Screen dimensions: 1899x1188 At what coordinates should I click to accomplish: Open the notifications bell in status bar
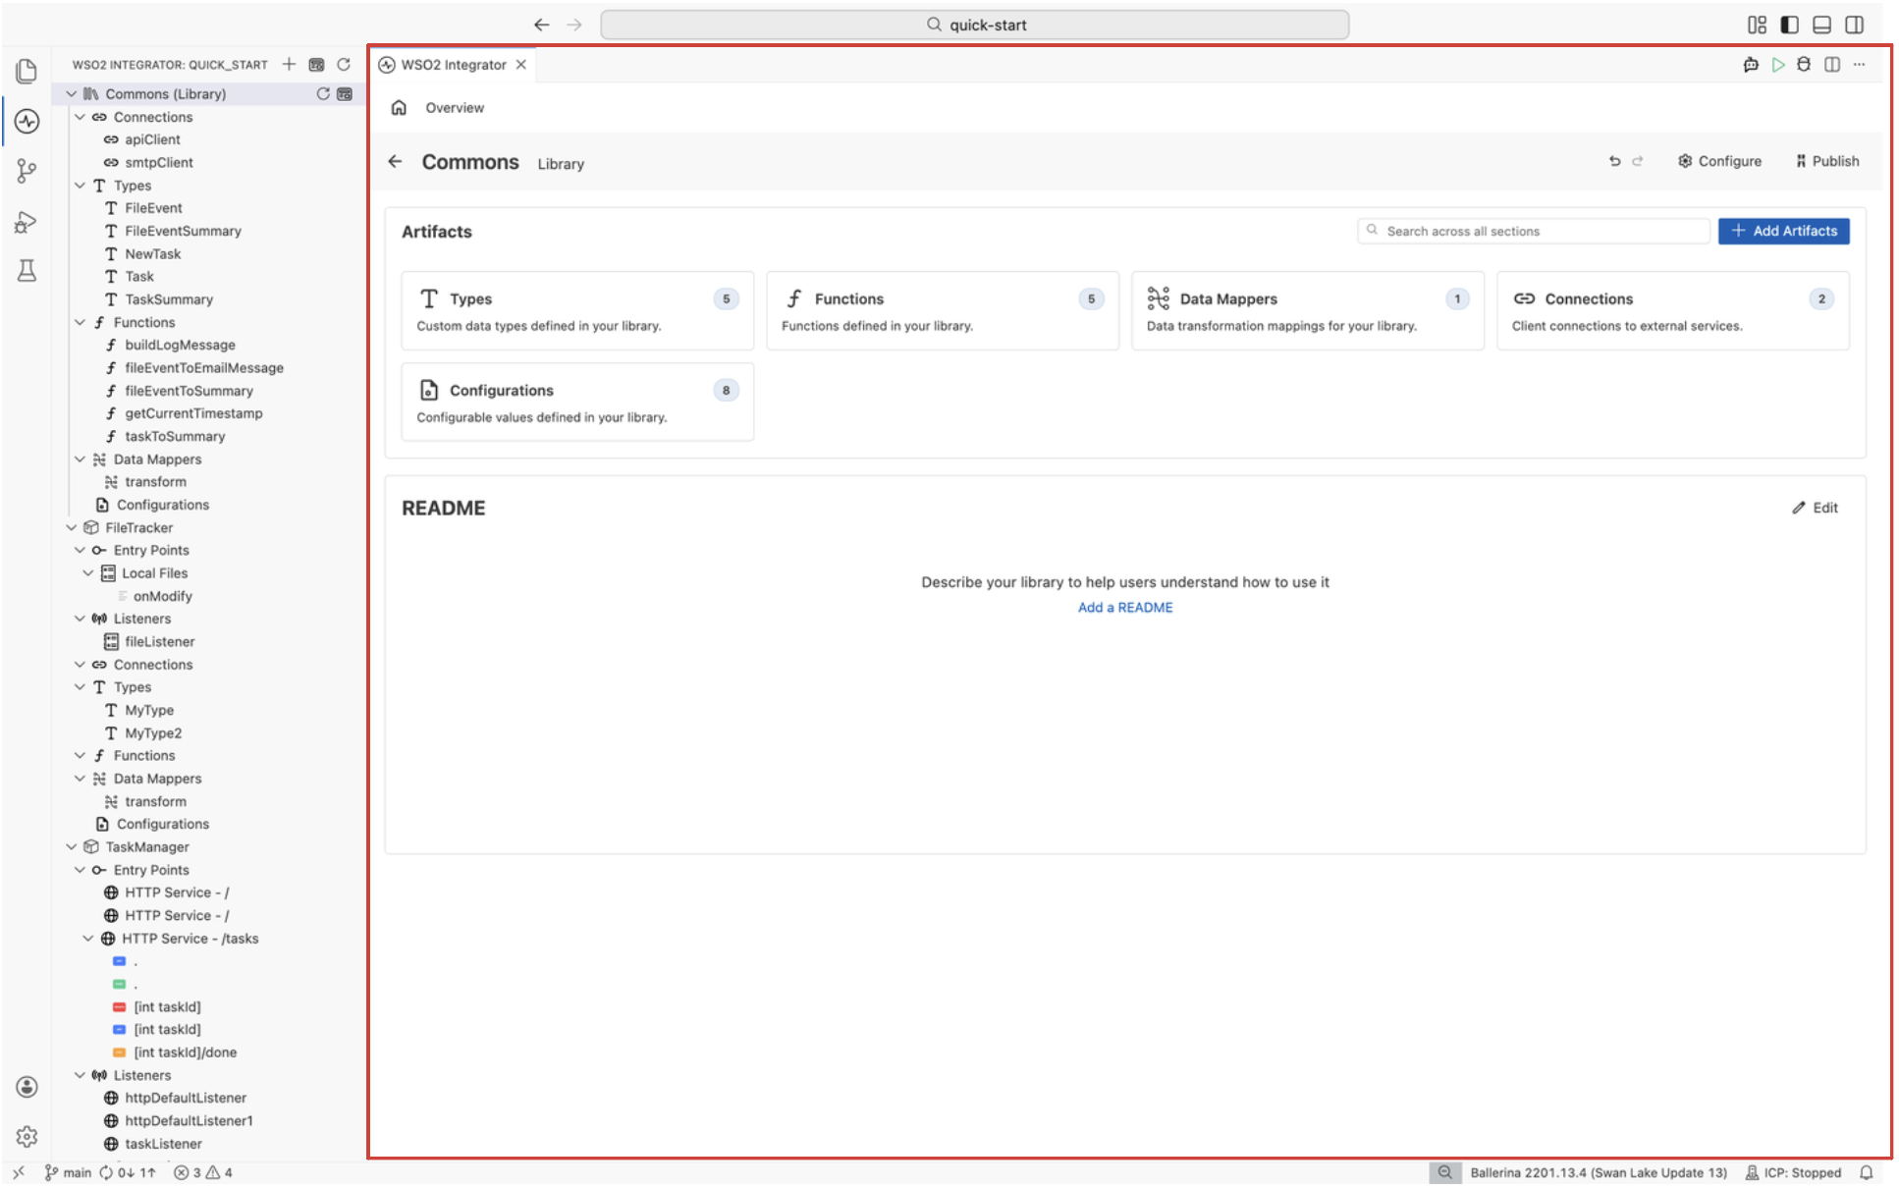[1867, 1172]
